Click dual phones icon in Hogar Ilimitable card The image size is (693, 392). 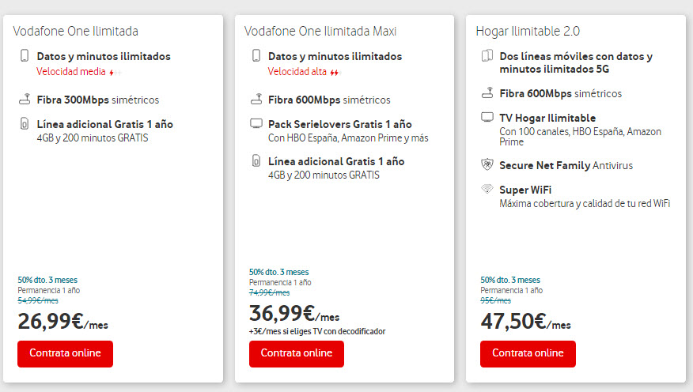click(487, 56)
